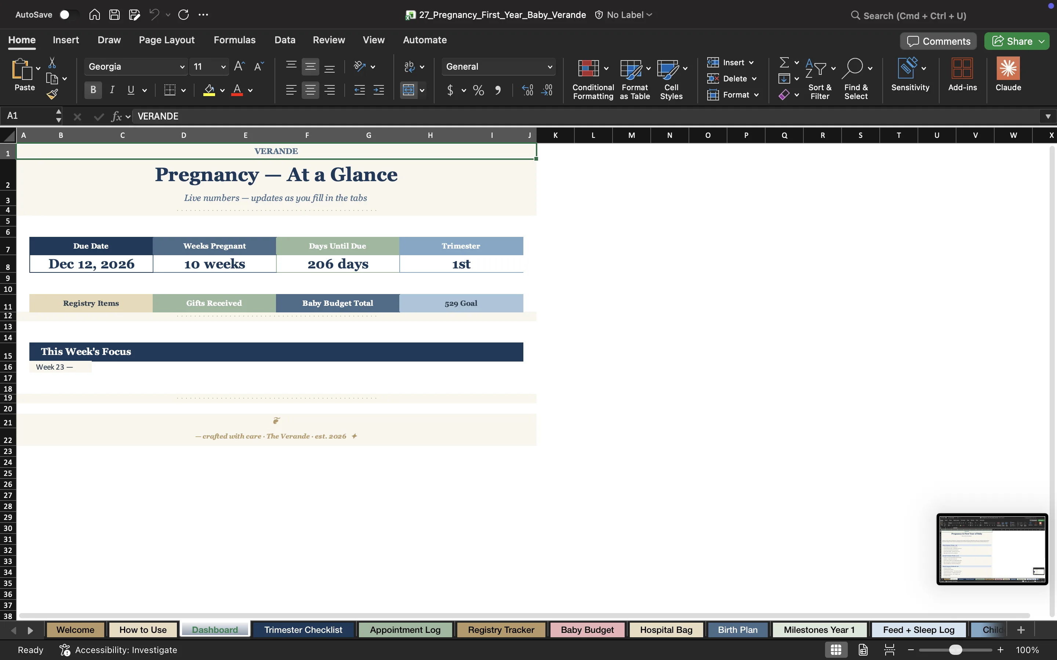Click the Percent Style icon
Screen dimensions: 1057x660
478,90
